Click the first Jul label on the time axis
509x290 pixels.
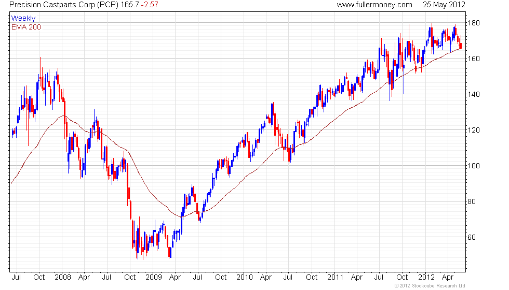(16, 278)
